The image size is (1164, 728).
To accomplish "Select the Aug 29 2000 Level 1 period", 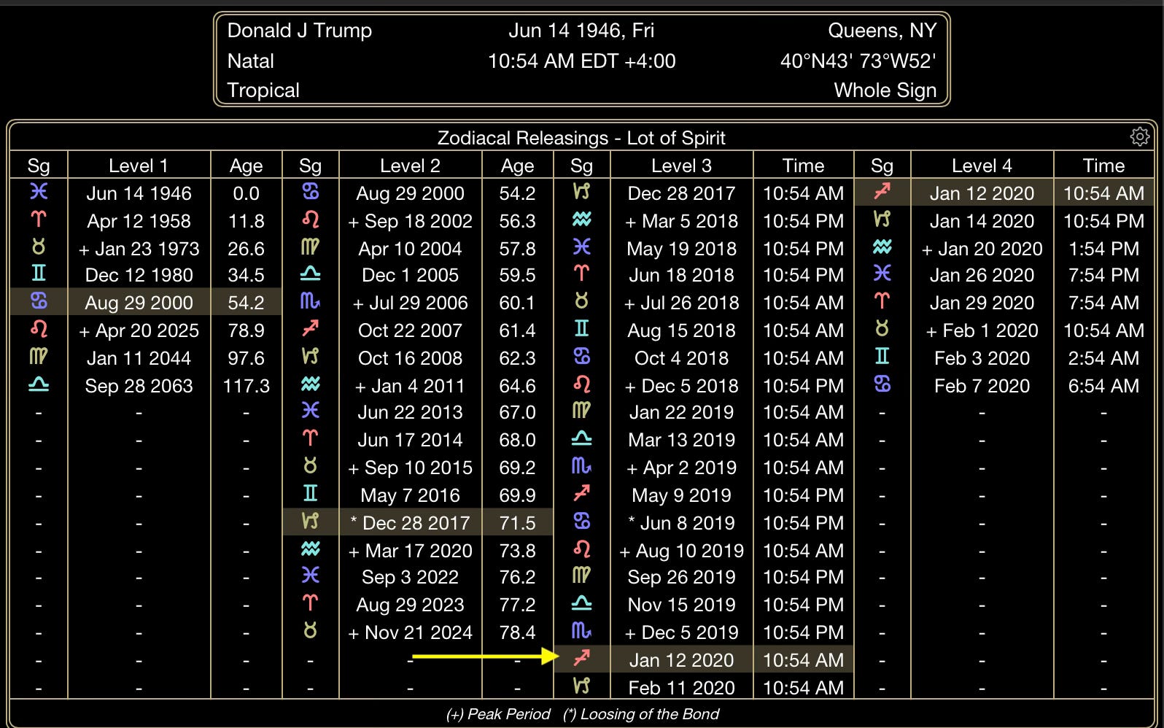I will 139,303.
